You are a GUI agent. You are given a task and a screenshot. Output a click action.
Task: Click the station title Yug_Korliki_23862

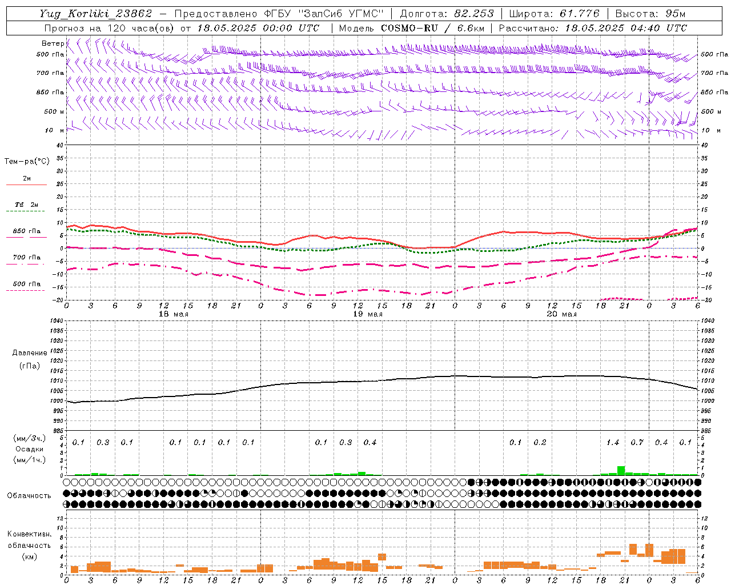pos(96,14)
